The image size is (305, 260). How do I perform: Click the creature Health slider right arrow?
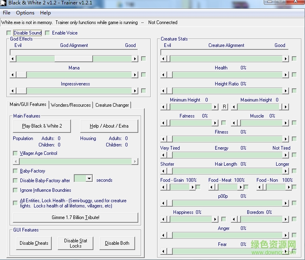coord(285,75)
